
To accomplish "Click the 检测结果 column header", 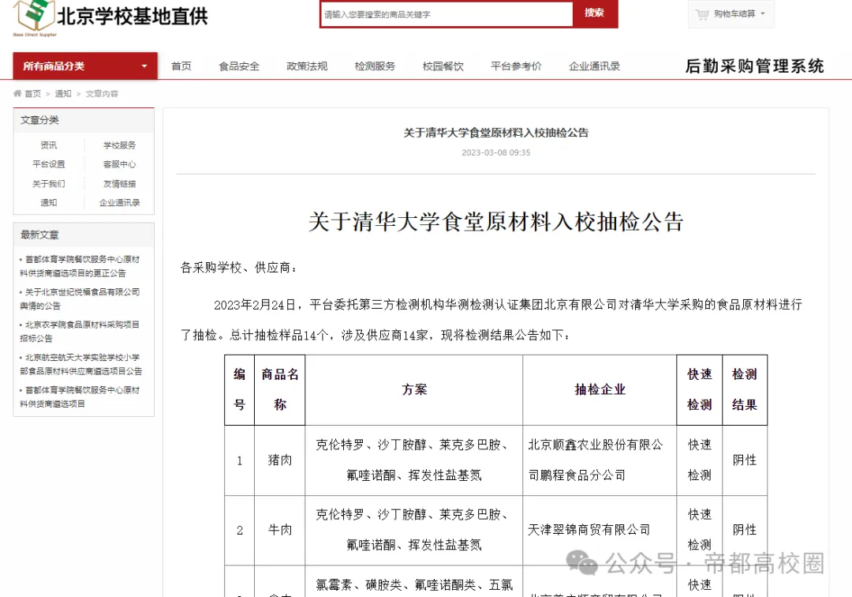I will [745, 389].
